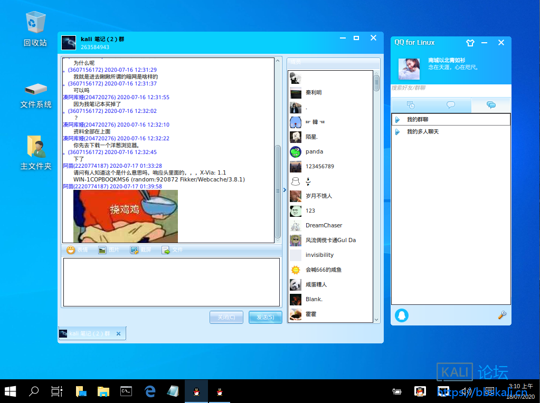Screen dimensions: 540x403
Task: Click the penguin icon at panel bottom
Action: click(402, 315)
